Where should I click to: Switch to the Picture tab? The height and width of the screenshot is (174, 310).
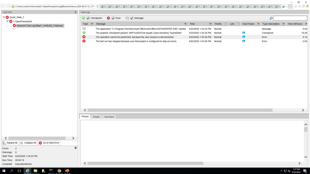click(x=85, y=117)
